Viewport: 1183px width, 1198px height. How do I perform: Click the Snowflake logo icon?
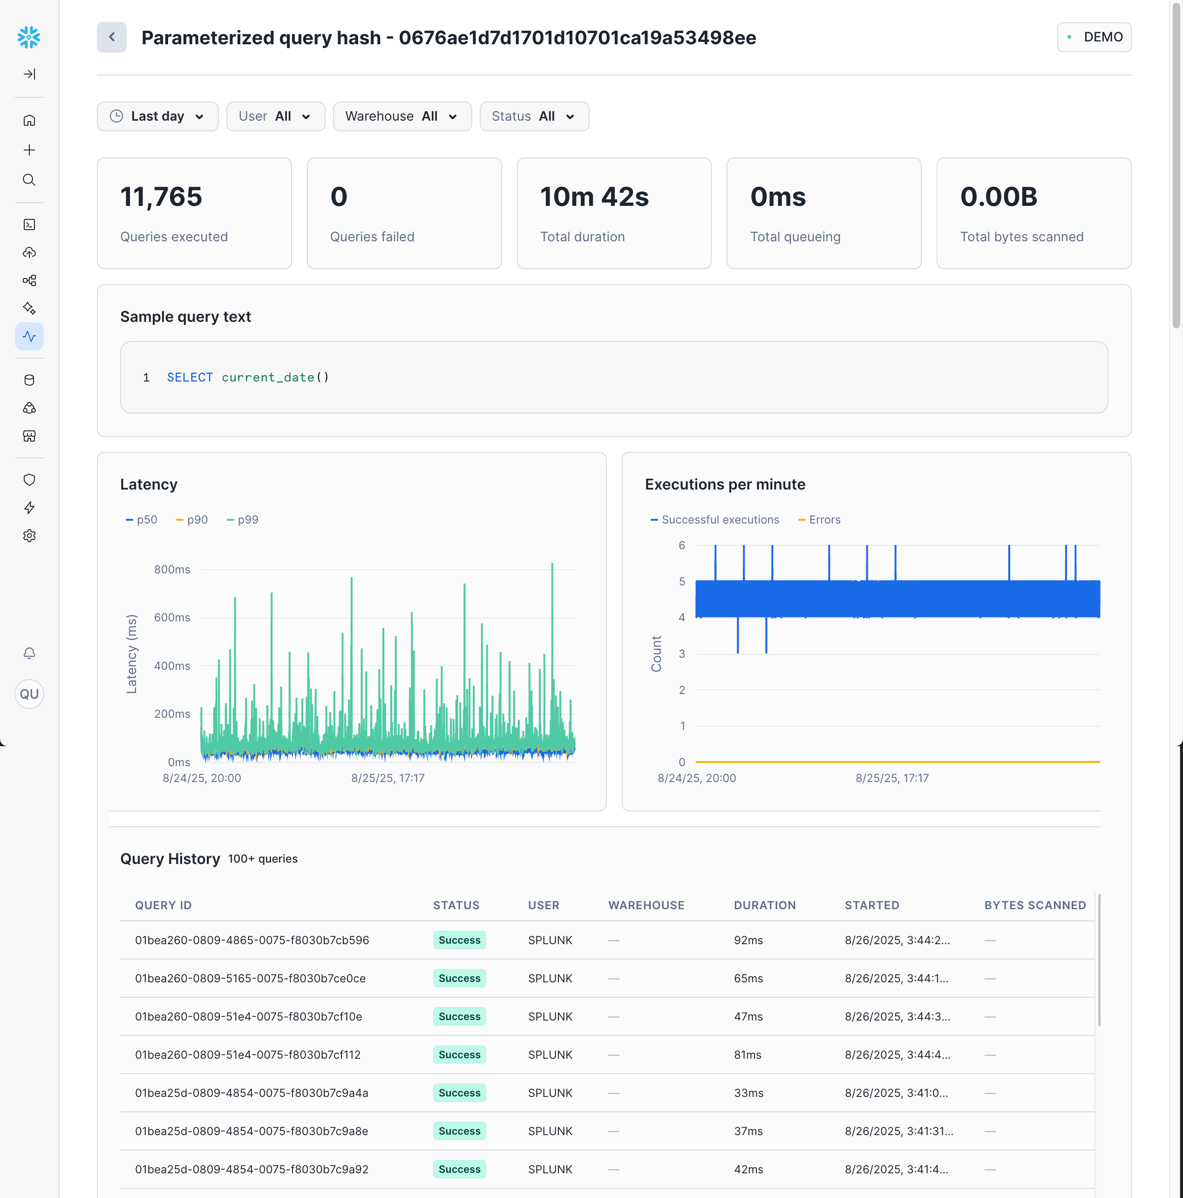(x=28, y=37)
